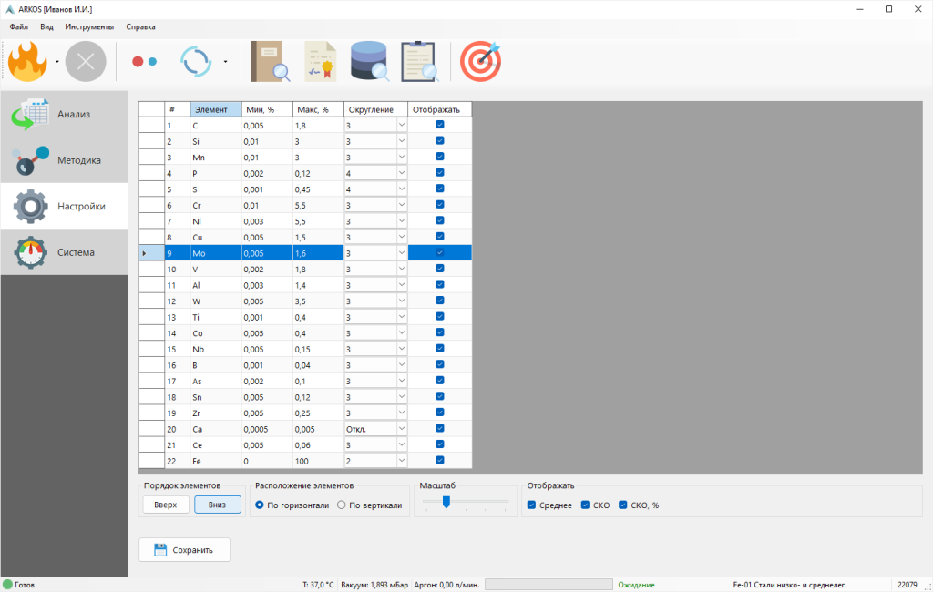Click the Сохранить button
933x592 pixels.
pos(184,549)
